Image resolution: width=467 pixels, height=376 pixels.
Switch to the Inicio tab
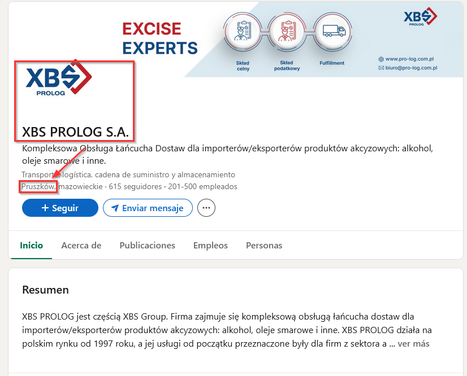[x=31, y=246]
